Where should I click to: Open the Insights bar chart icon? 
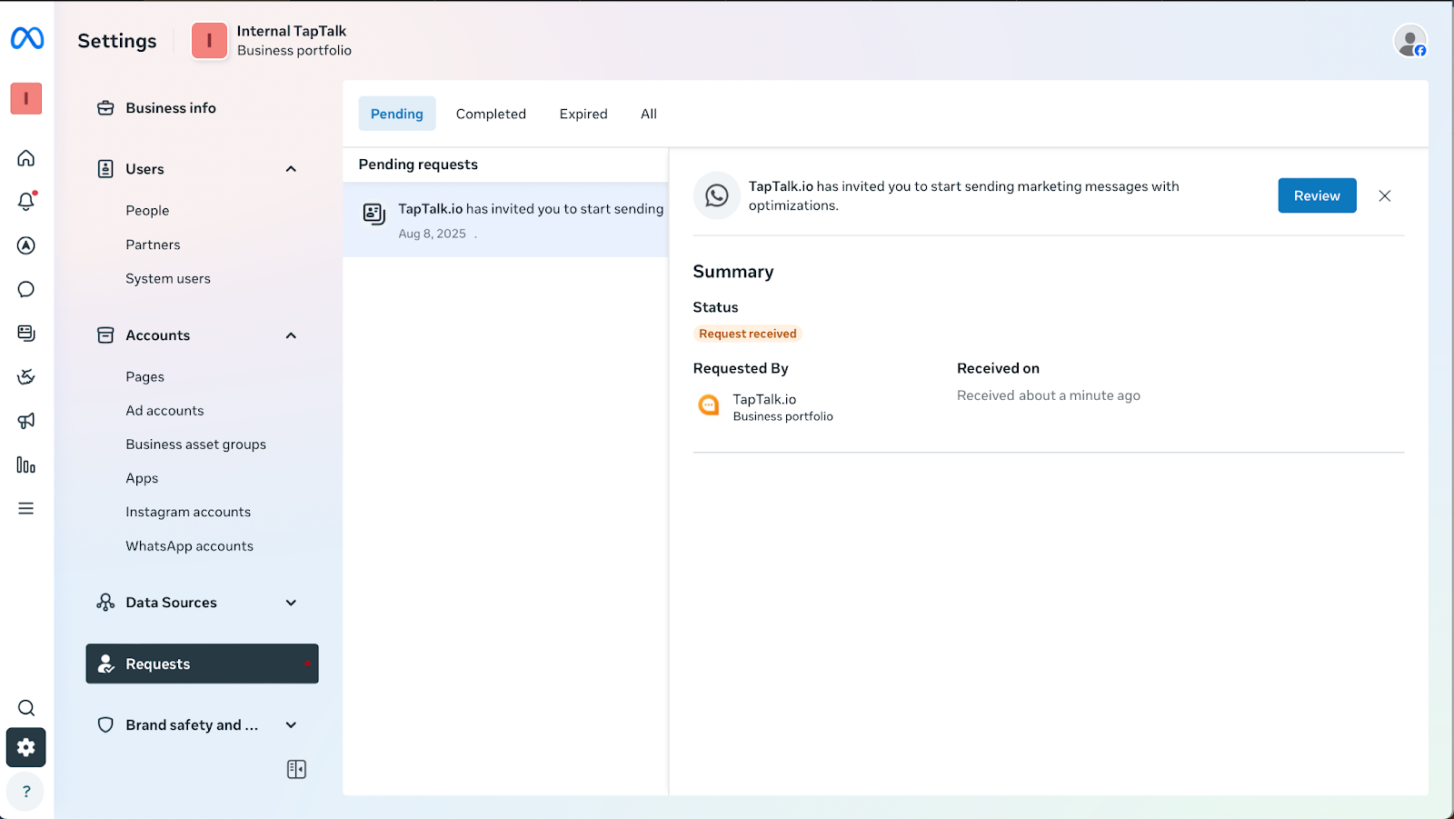26,464
